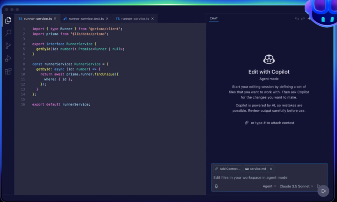The image size is (337, 202).
Task: Close the third runner-service.ts tab
Action: 152,19
